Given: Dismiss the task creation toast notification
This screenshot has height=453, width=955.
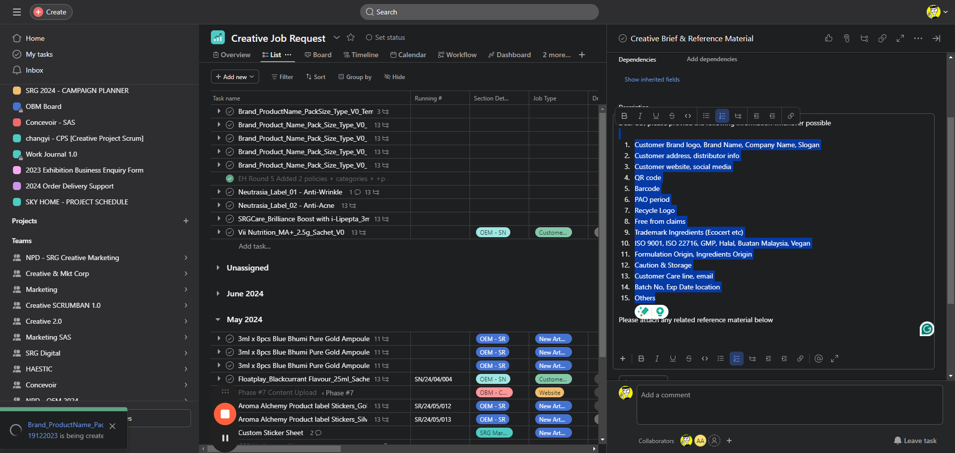Looking at the screenshot, I should (112, 426).
